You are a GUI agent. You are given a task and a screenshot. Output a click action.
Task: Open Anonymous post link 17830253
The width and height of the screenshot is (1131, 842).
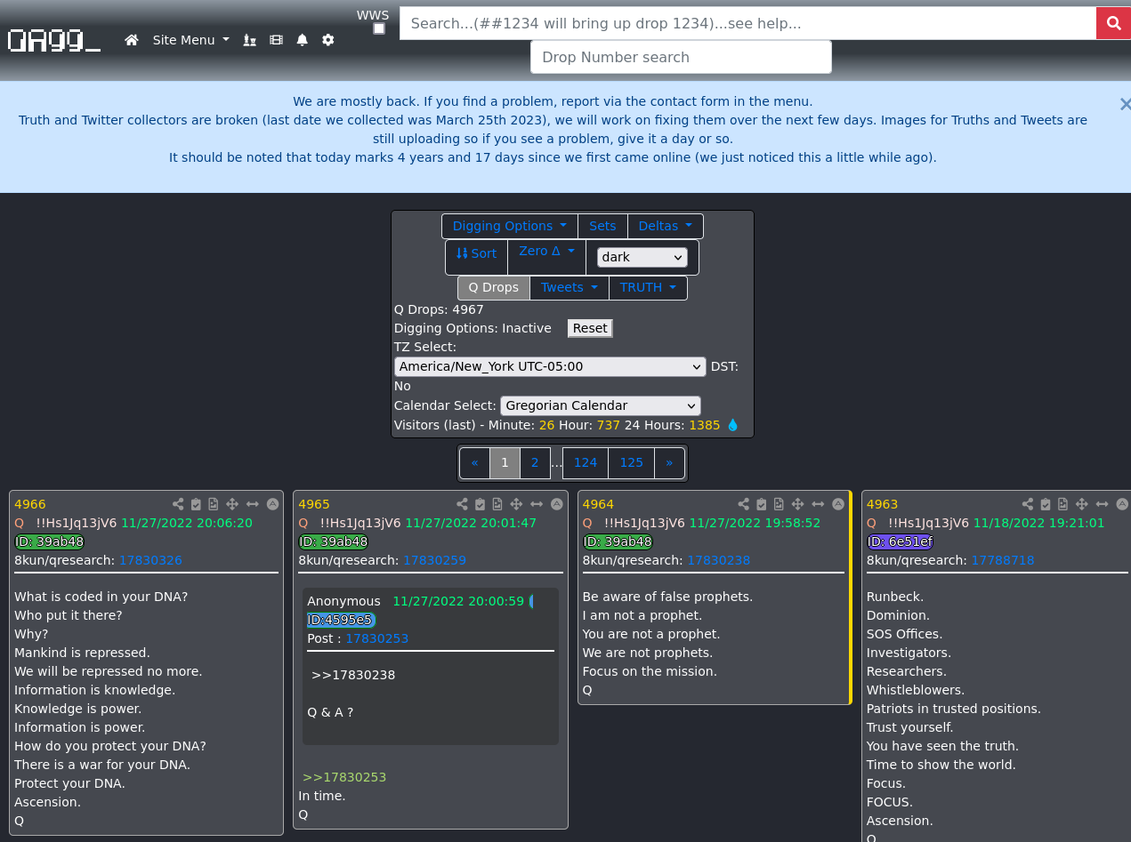click(376, 638)
